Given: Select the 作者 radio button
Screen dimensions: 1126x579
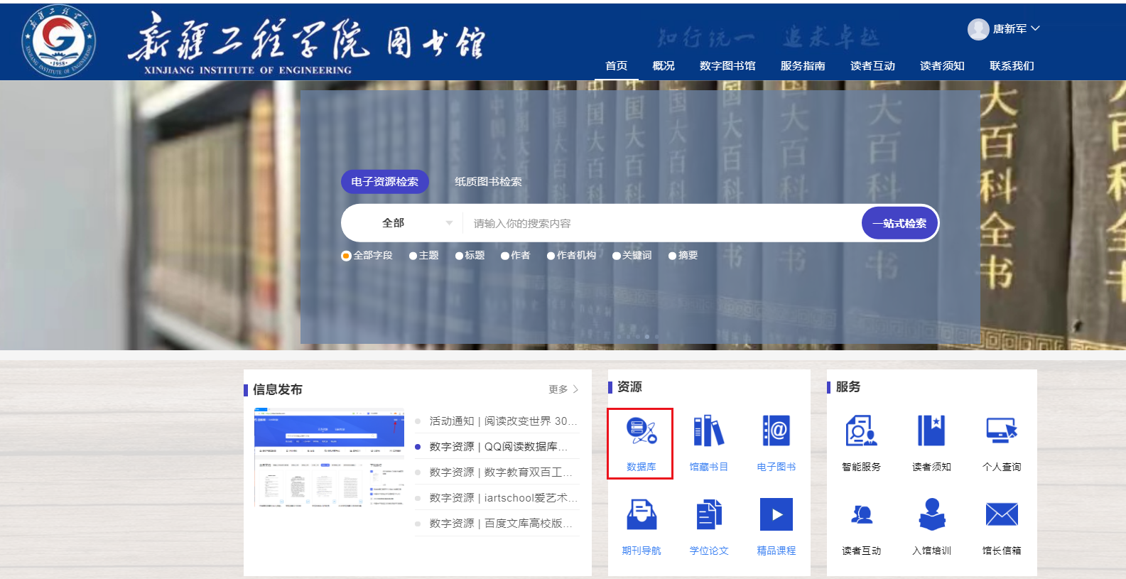Looking at the screenshot, I should (x=505, y=256).
